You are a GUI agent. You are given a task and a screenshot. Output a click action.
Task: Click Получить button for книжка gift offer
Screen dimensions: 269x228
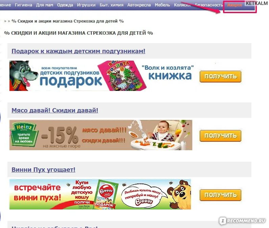220,76
